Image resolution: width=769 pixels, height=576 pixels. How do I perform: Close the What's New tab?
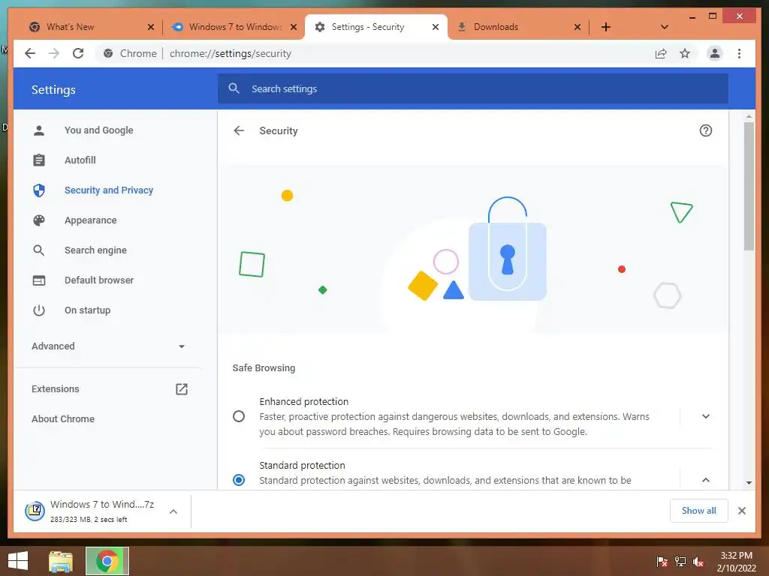click(x=150, y=27)
